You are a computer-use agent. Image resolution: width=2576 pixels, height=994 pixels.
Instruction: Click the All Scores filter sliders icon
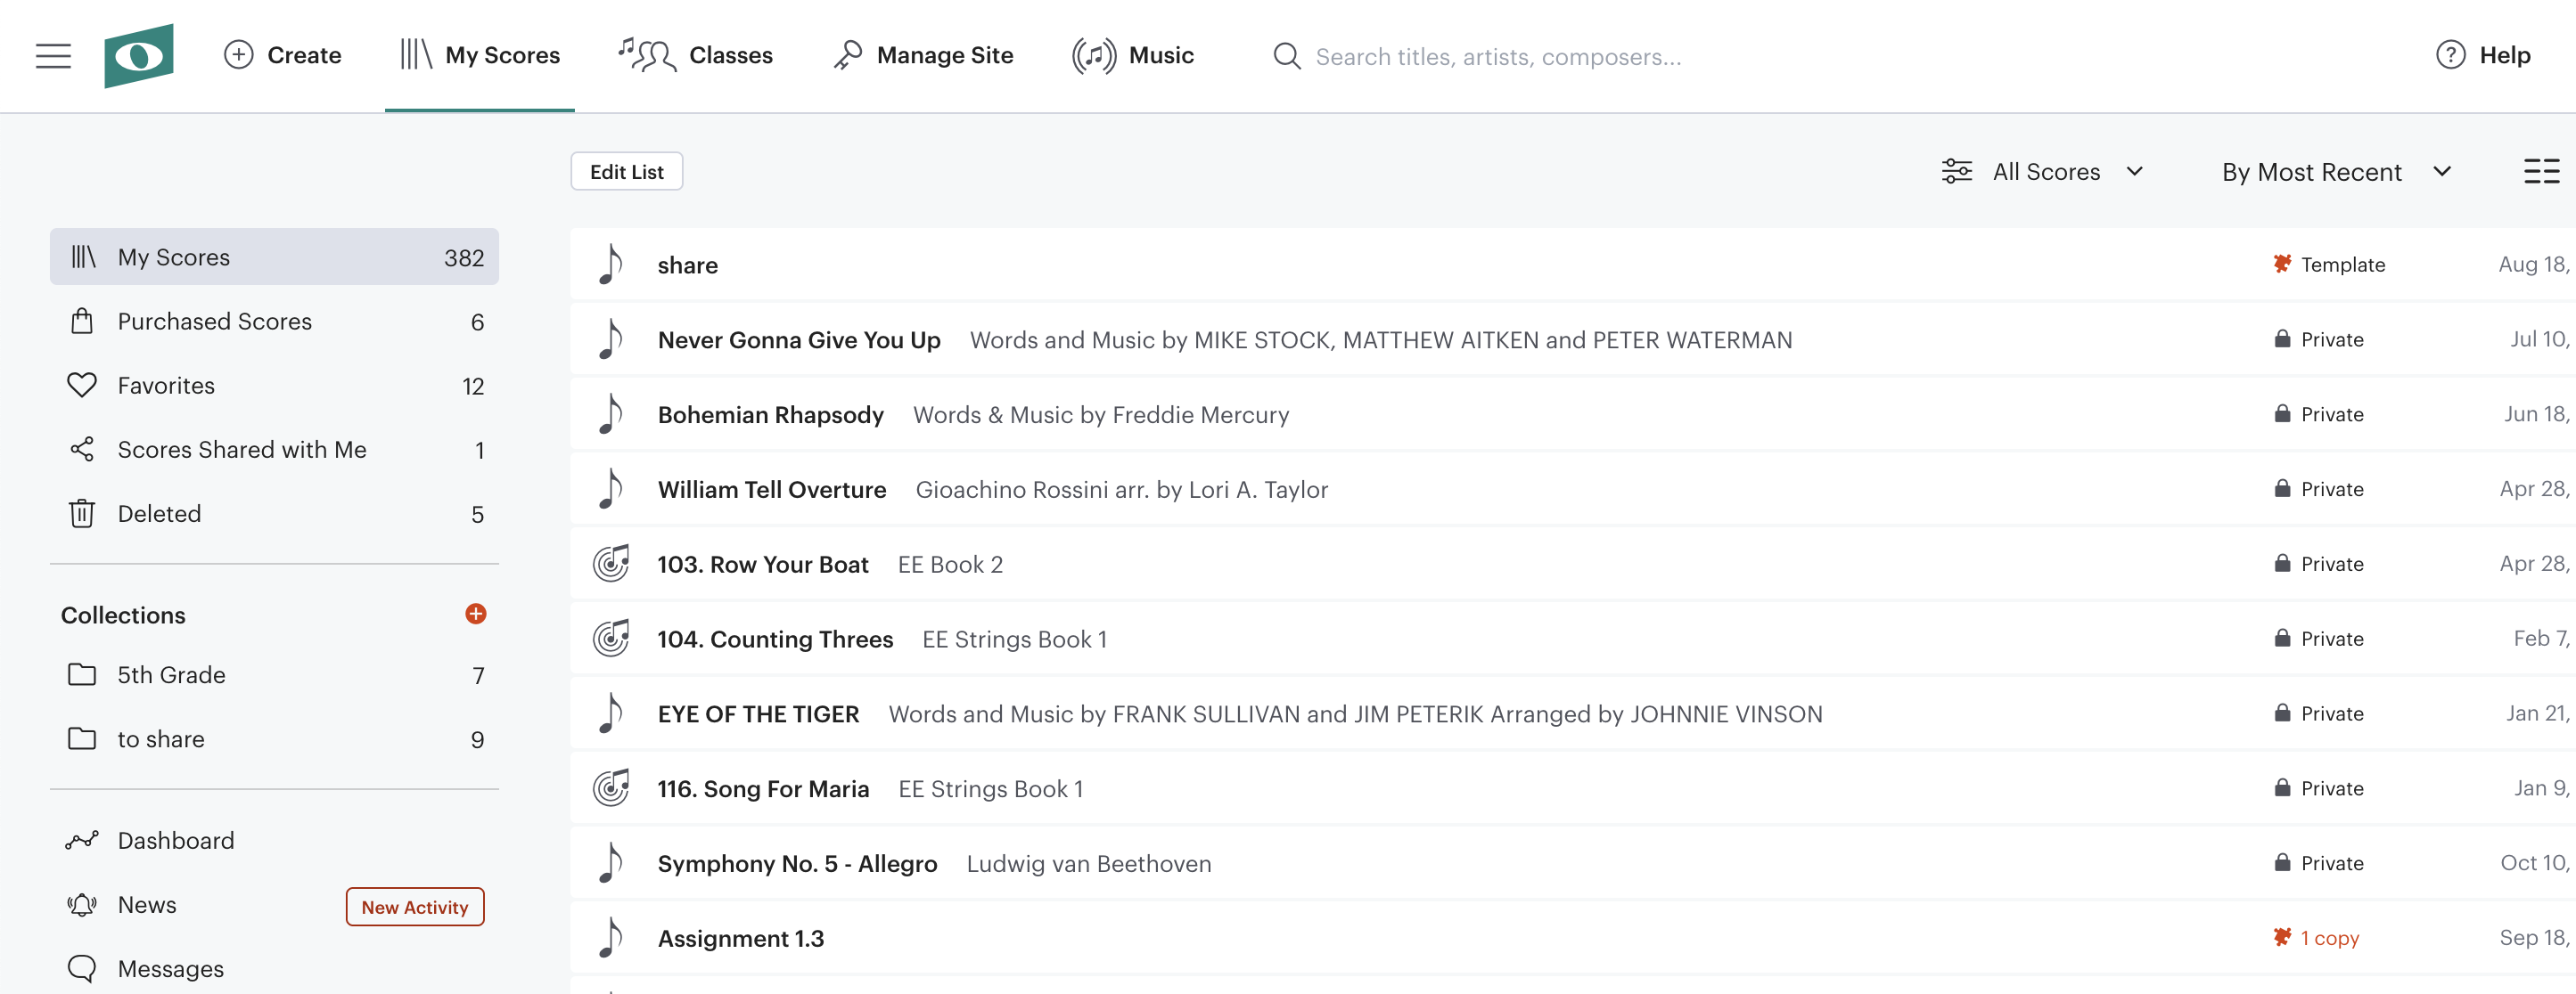1956,172
